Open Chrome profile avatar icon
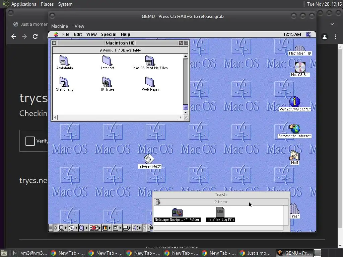Viewport: 343px width, 257px height. (325, 37)
